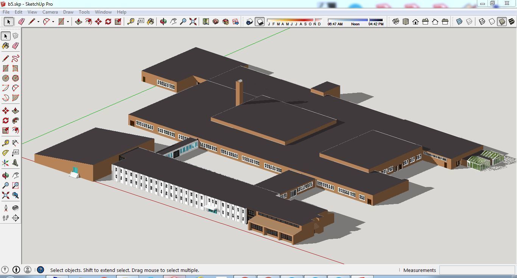
Task: Open the Line tool dropdown
Action: [x=38, y=22]
